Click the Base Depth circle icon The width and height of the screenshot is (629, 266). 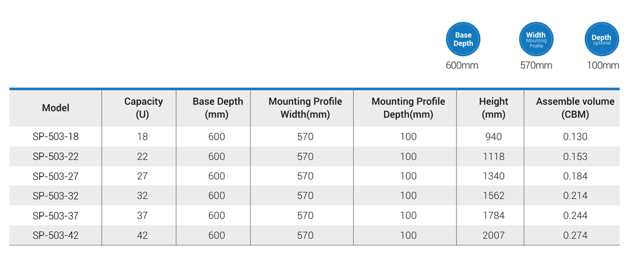click(x=463, y=39)
